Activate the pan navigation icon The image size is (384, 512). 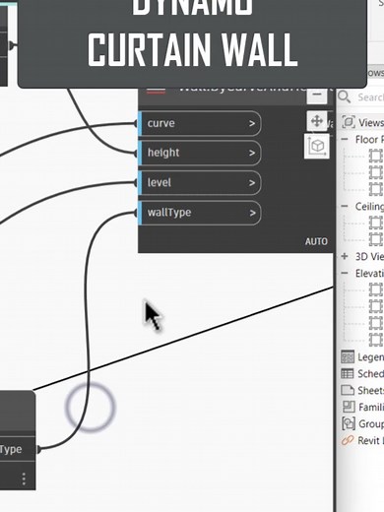(x=317, y=121)
